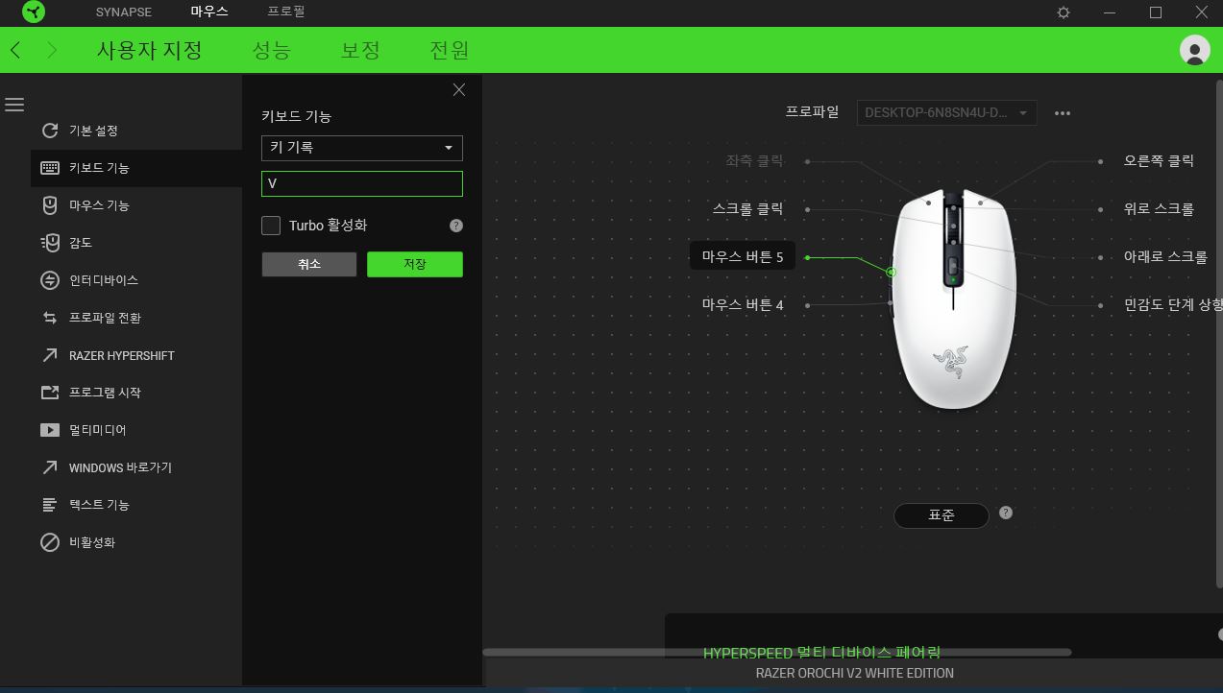The image size is (1223, 693).
Task: Select the 아래로 스크롤 assignment
Action: coord(1165,256)
